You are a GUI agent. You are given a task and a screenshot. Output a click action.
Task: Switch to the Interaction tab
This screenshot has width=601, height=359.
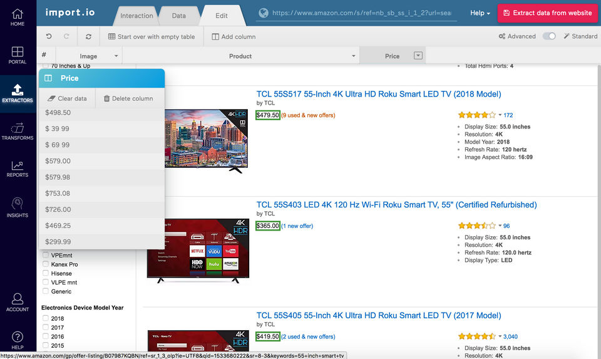pos(136,16)
